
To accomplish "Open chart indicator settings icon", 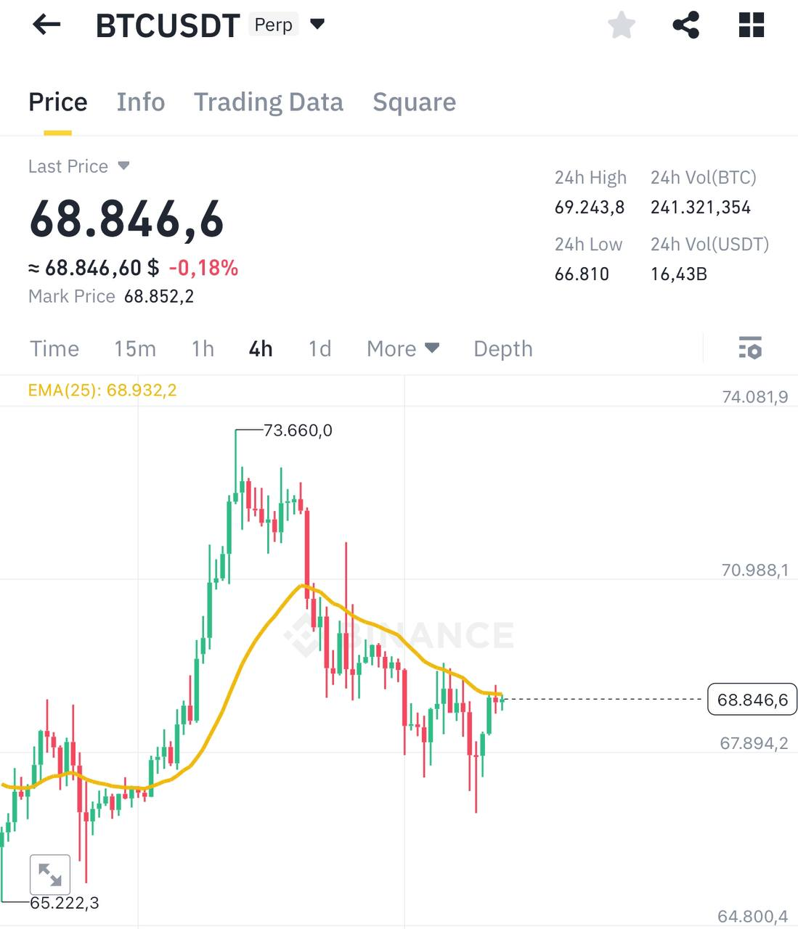I will click(x=750, y=348).
